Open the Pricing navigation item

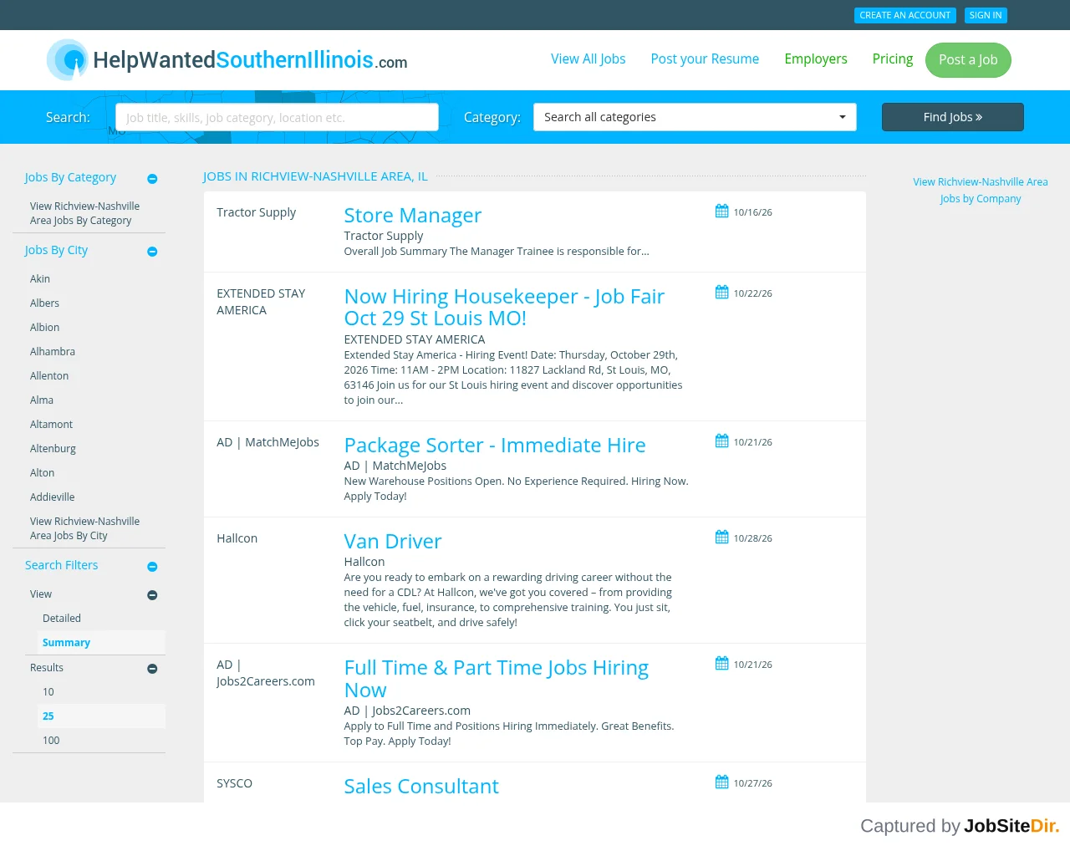click(893, 59)
